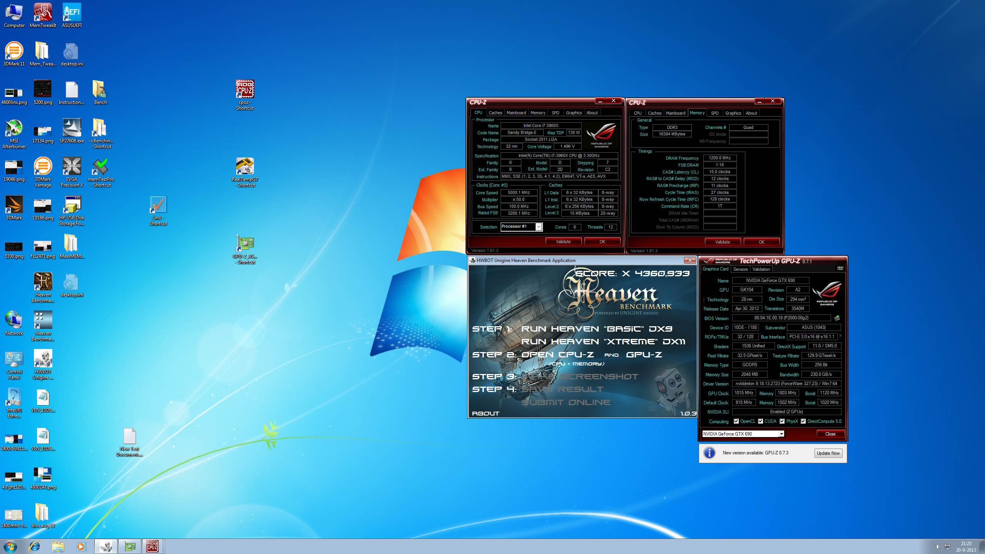The height and width of the screenshot is (554, 985).
Task: Open the SPD tab in right CPU-Z window
Action: (x=715, y=113)
